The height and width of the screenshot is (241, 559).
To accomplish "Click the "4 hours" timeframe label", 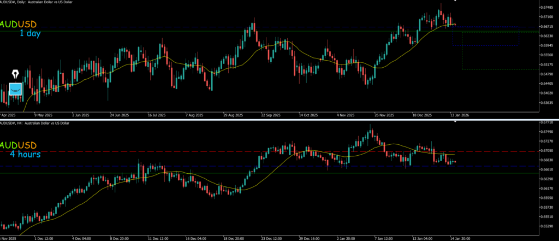I will [23, 155].
